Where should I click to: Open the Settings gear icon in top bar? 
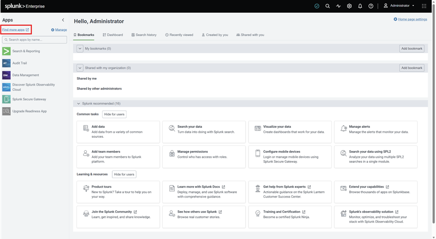[349, 6]
